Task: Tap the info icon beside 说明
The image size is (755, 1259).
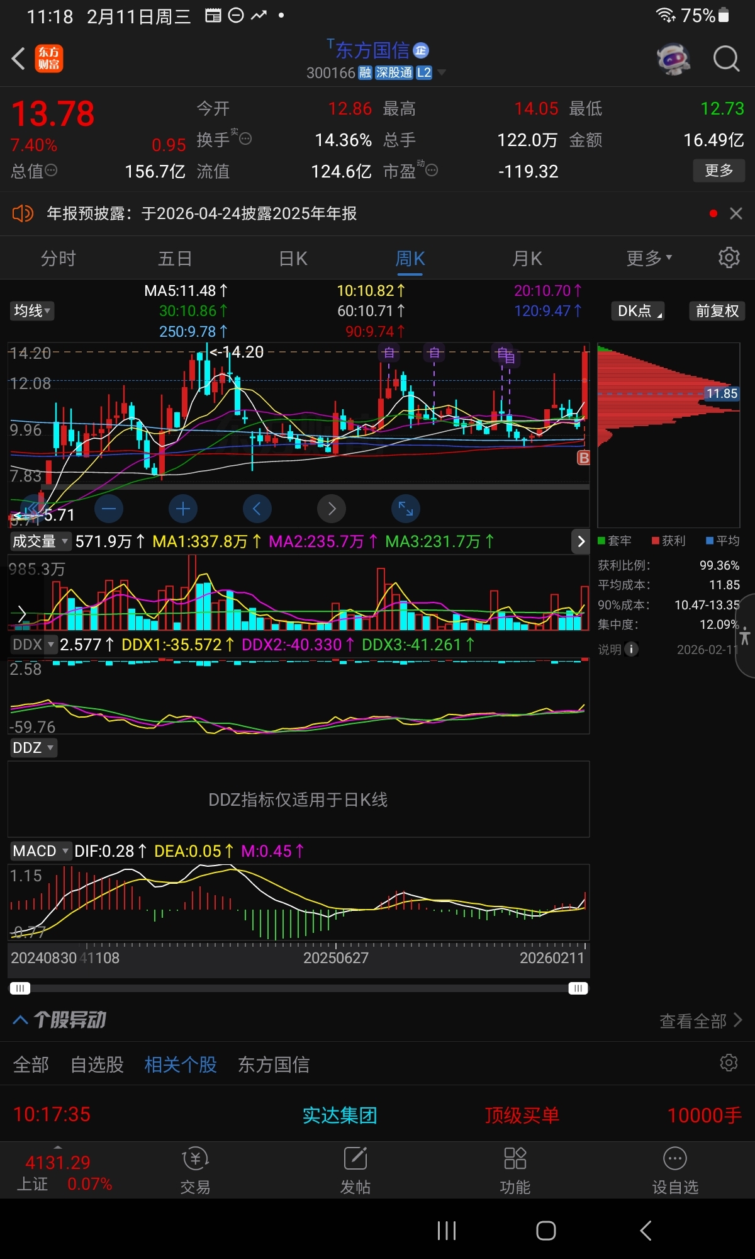Action: (631, 649)
